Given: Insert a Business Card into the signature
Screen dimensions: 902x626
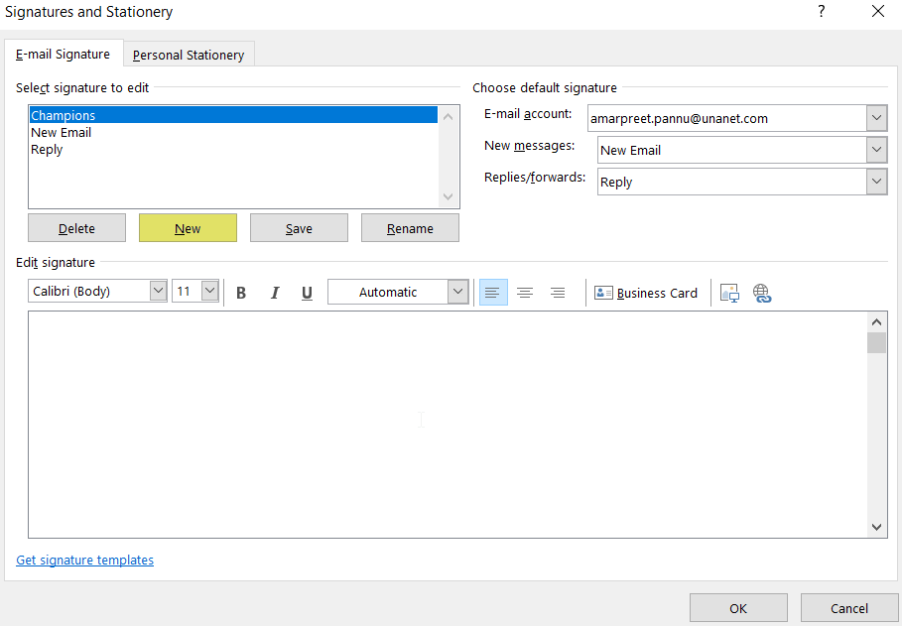Looking at the screenshot, I should (x=645, y=292).
